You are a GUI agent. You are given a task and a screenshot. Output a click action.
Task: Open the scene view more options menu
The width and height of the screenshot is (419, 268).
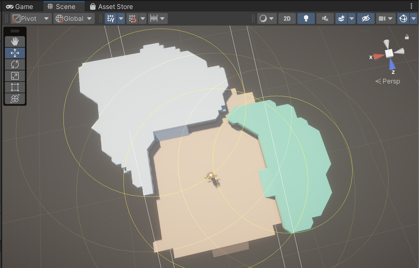click(411, 6)
